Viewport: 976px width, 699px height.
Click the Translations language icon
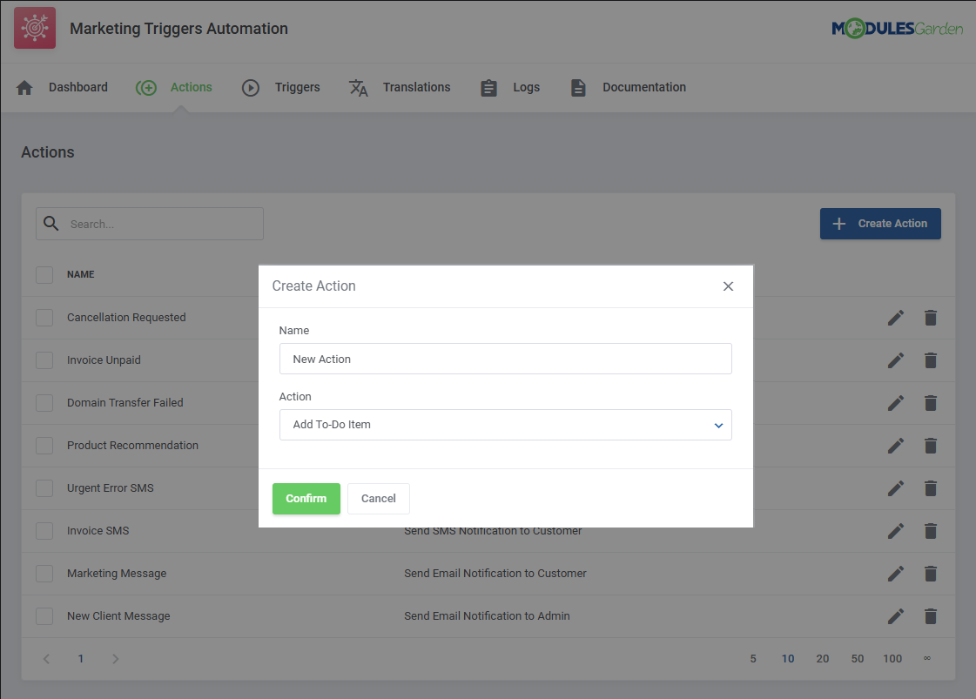(x=359, y=88)
